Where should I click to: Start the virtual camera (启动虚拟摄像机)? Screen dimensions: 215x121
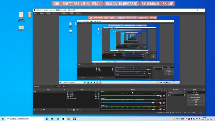[196, 97]
